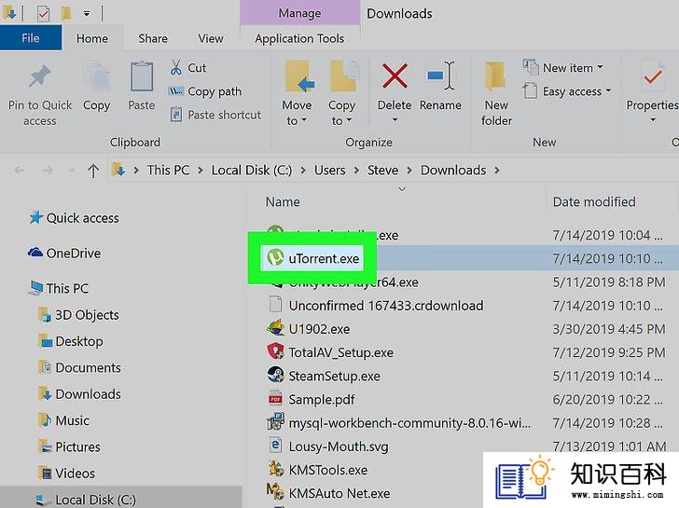Screen dimensions: 679x508
Task: Create a New folder
Action: pos(496,94)
